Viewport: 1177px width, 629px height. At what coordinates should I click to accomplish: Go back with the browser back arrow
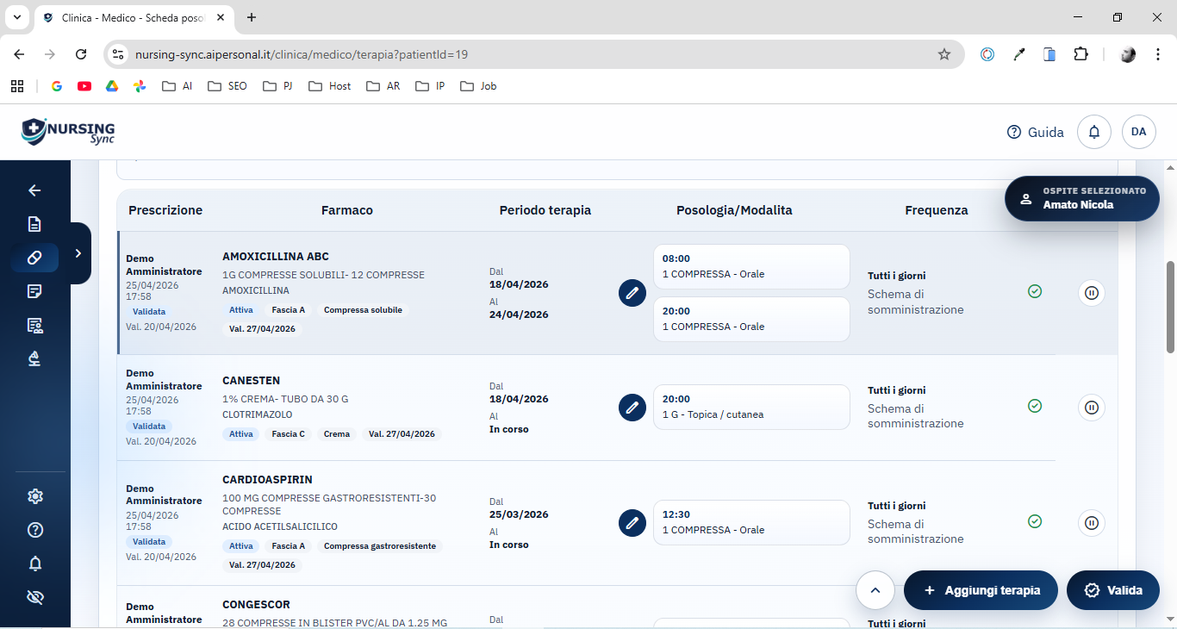click(x=19, y=54)
